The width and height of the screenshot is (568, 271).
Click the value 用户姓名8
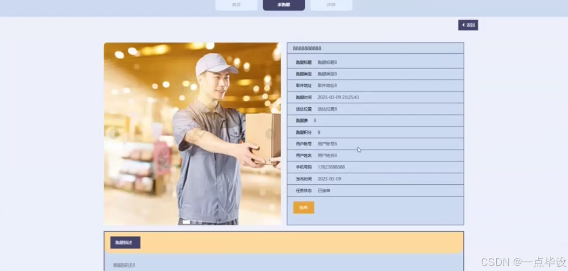coord(327,156)
